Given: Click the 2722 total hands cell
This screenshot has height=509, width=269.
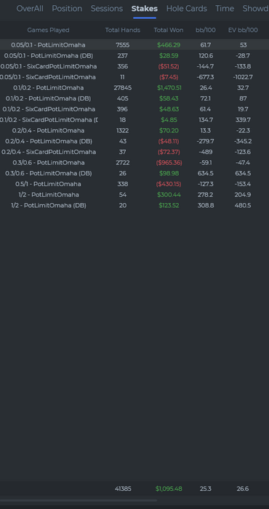Looking at the screenshot, I should tap(123, 163).
